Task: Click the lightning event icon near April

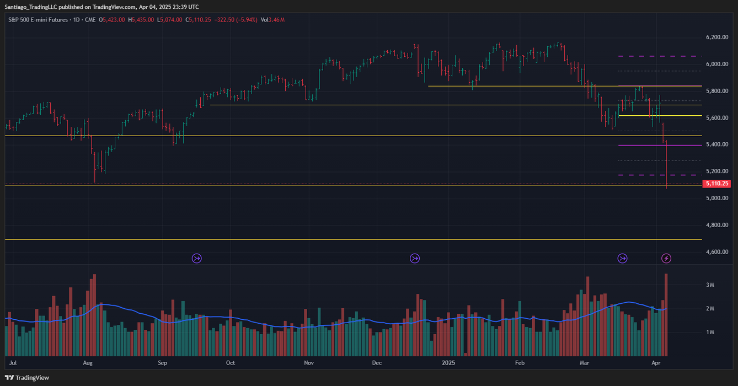Action: 667,258
